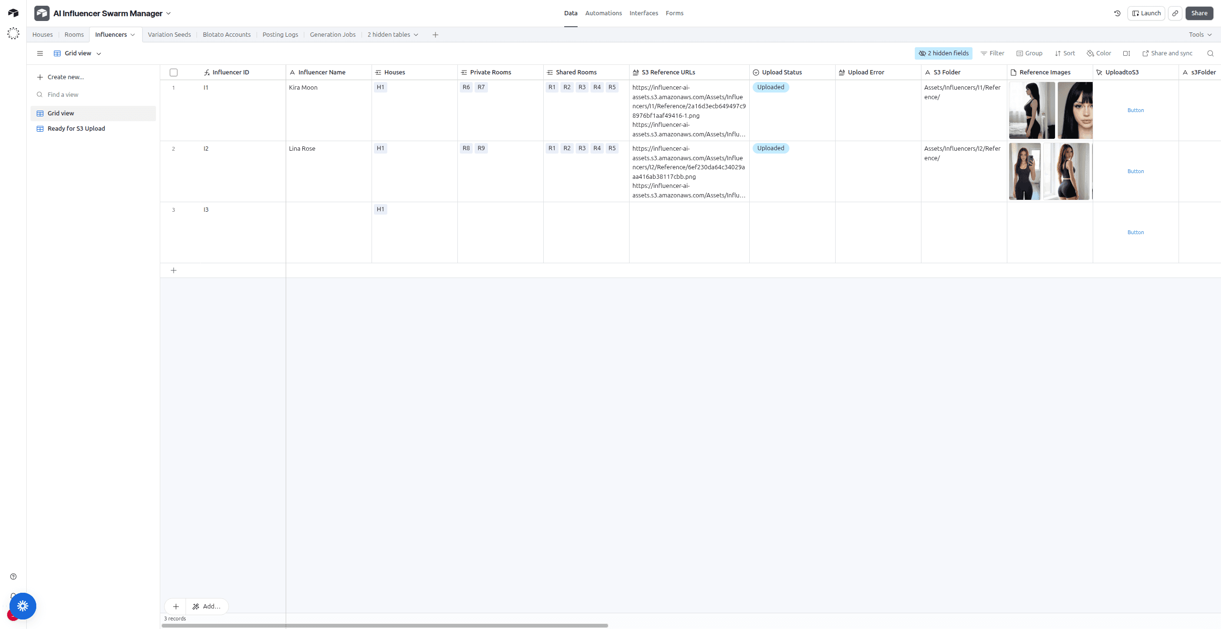
Task: Add a new record using grid plus row
Action: (174, 270)
